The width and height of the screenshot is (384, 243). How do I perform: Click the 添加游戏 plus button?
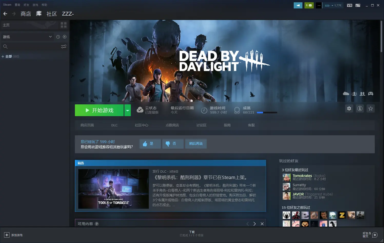(7, 235)
